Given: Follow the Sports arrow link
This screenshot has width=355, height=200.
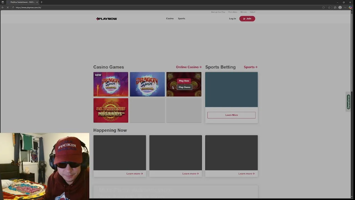Looking at the screenshot, I should pyautogui.click(x=250, y=67).
